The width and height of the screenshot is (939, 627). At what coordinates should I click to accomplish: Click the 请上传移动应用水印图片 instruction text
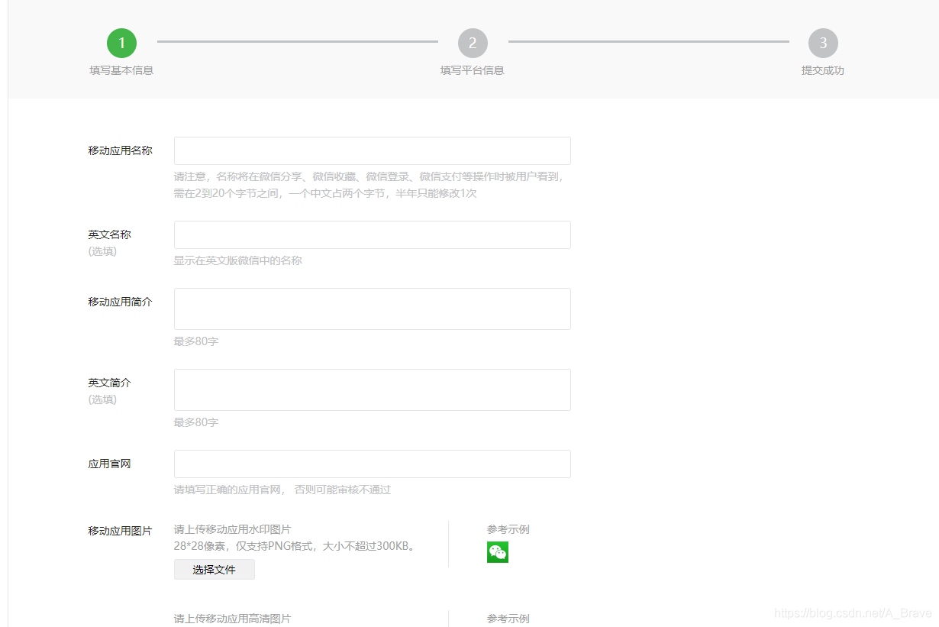(233, 529)
